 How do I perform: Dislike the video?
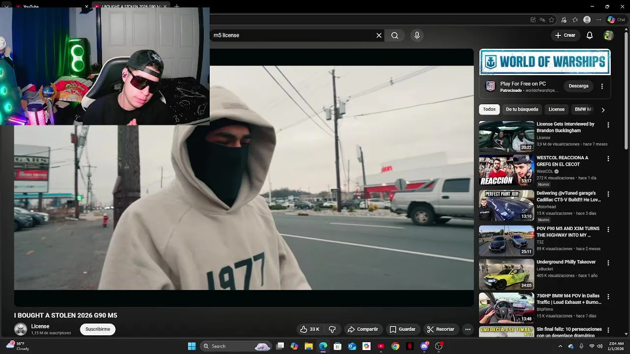(332, 329)
